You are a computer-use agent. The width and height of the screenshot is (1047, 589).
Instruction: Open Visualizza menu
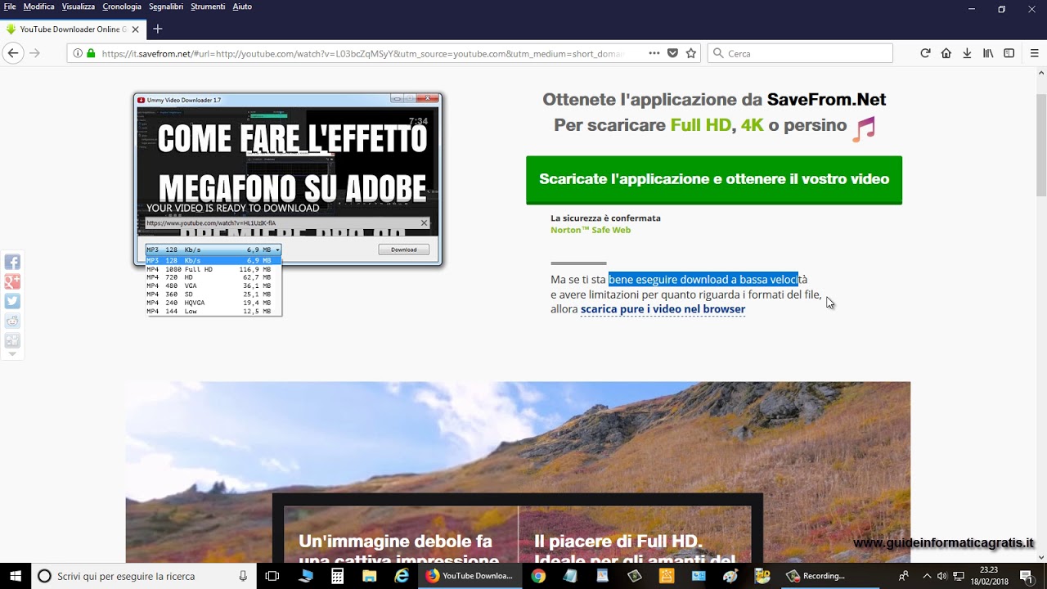click(x=79, y=7)
